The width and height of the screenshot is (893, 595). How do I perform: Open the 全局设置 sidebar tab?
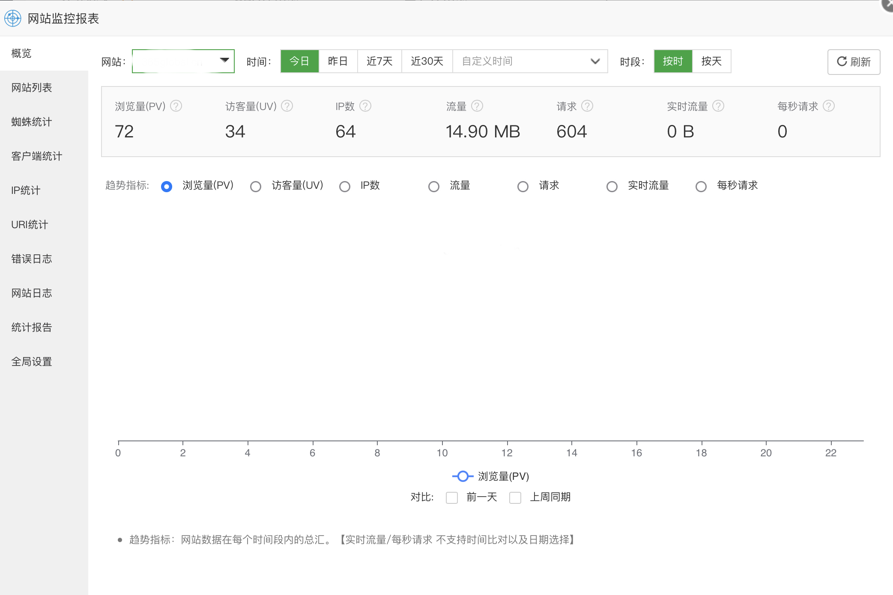[44, 362]
